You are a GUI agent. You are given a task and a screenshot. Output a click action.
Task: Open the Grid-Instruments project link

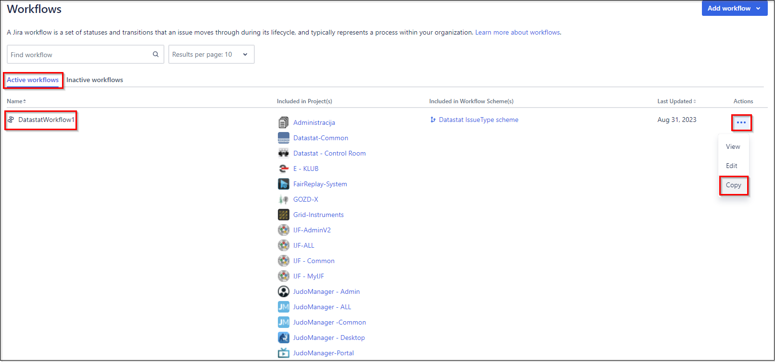click(x=318, y=215)
